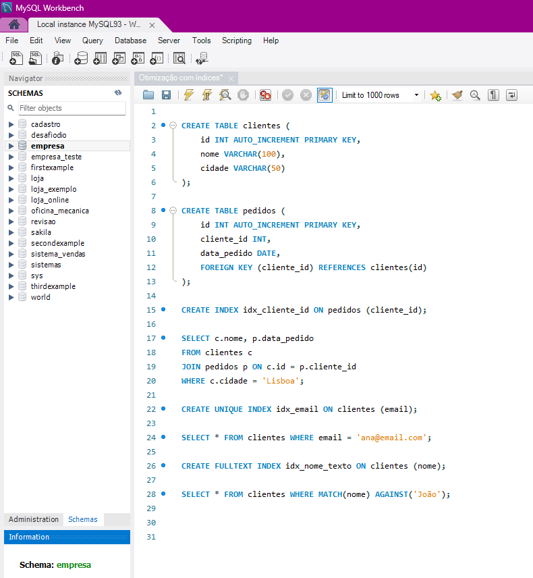Click the Filter objects search field
Image resolution: width=533 pixels, height=578 pixels.
click(72, 108)
